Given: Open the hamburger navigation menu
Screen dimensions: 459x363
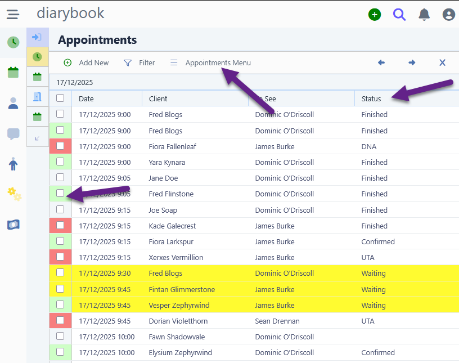Looking at the screenshot, I should 13,15.
